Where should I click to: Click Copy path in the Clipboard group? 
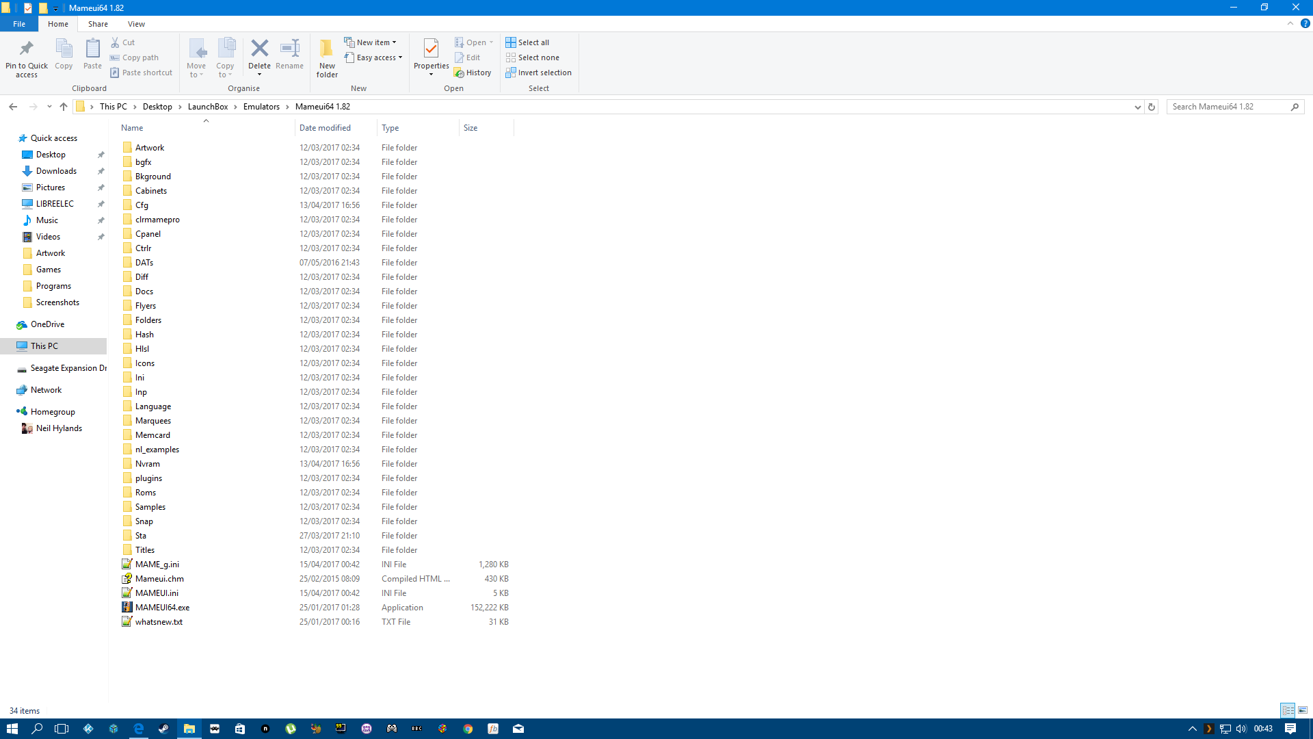coord(134,57)
